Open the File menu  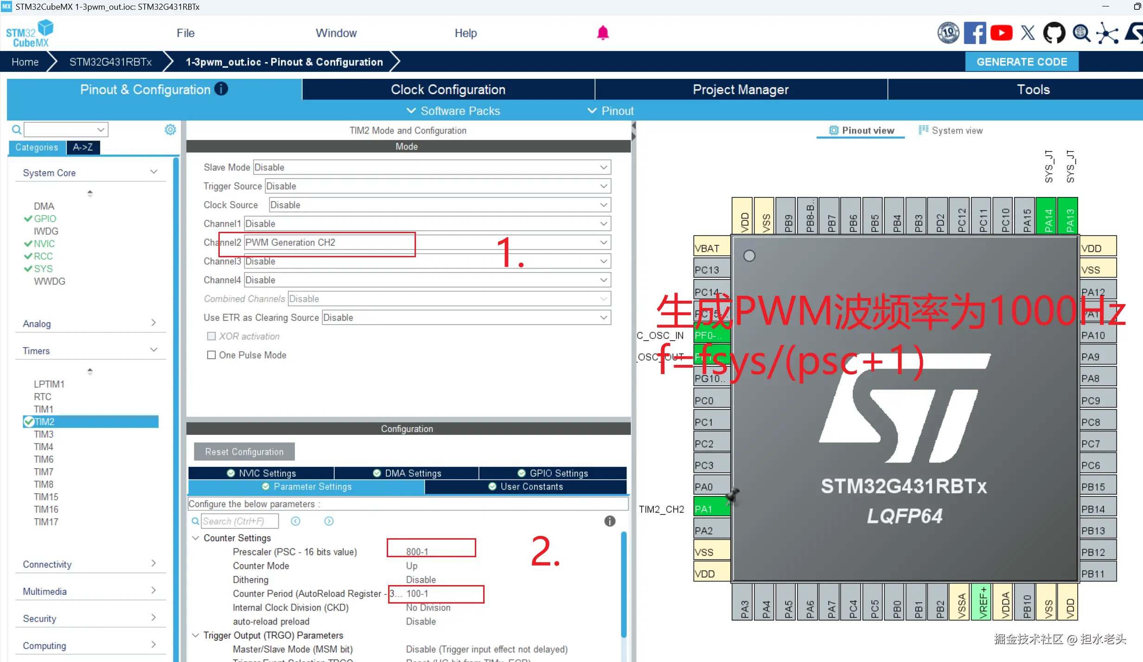coord(185,33)
